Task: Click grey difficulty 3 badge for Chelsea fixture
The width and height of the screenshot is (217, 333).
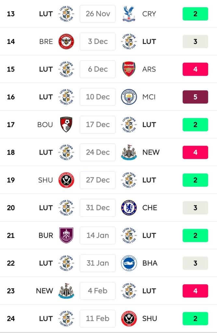Action: click(195, 207)
